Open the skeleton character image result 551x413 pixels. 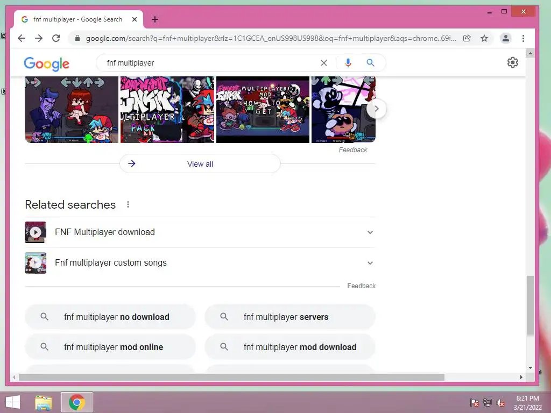pyautogui.click(x=344, y=110)
